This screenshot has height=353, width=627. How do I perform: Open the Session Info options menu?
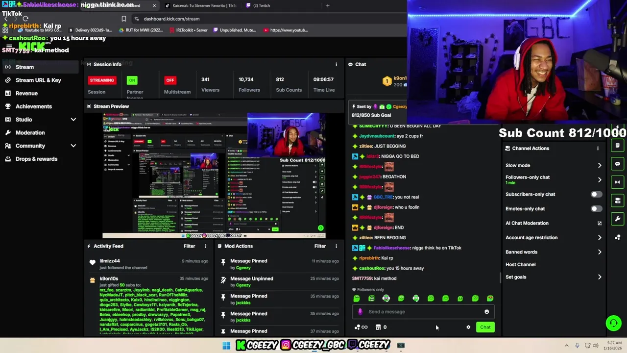coord(336,64)
